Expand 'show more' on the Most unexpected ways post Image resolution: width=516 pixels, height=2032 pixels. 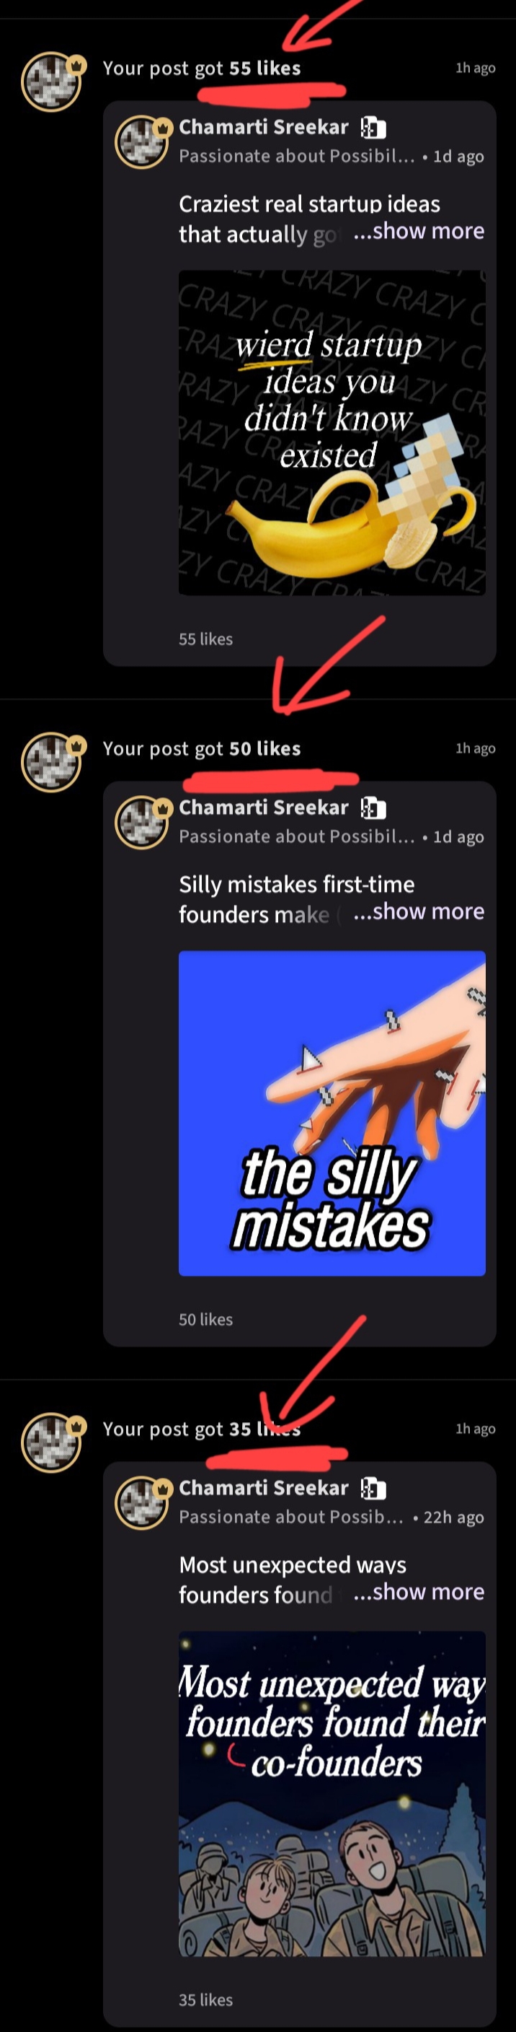click(x=419, y=1591)
